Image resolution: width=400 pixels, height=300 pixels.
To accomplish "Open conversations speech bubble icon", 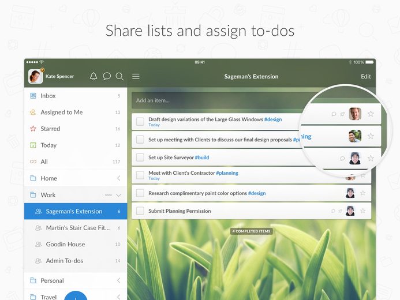I will point(107,76).
